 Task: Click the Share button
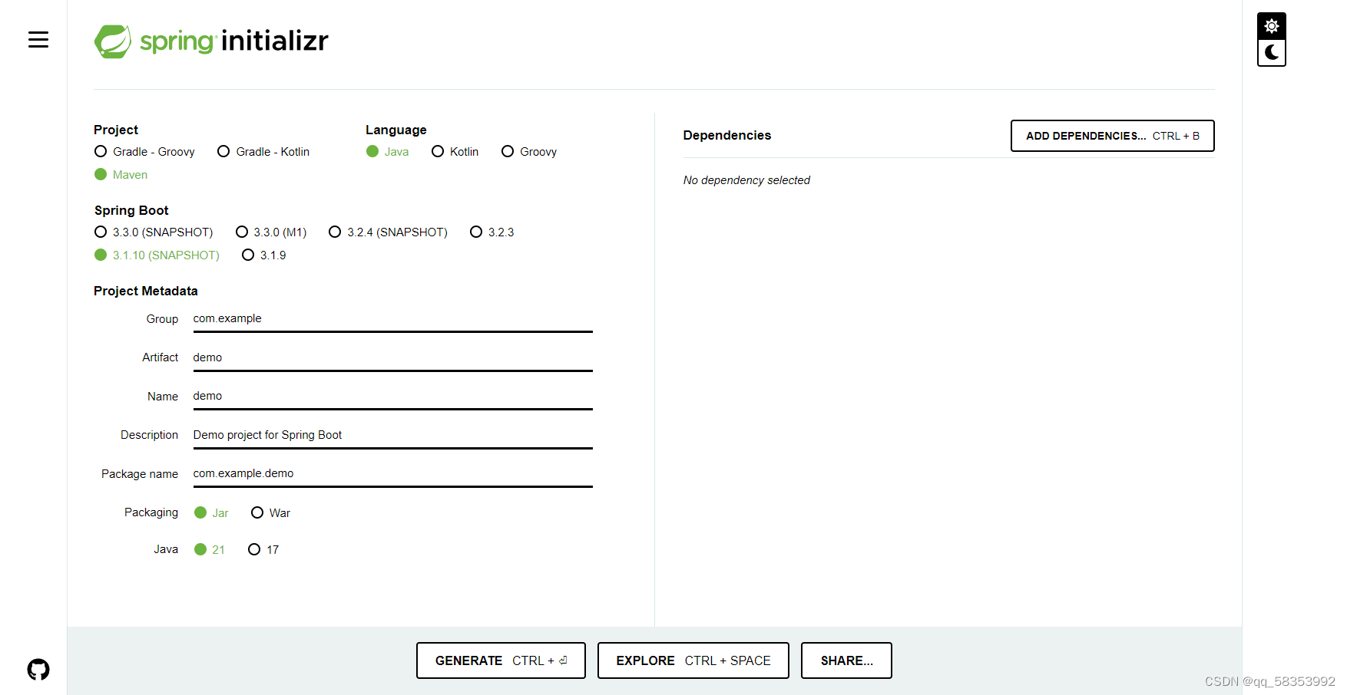click(846, 660)
